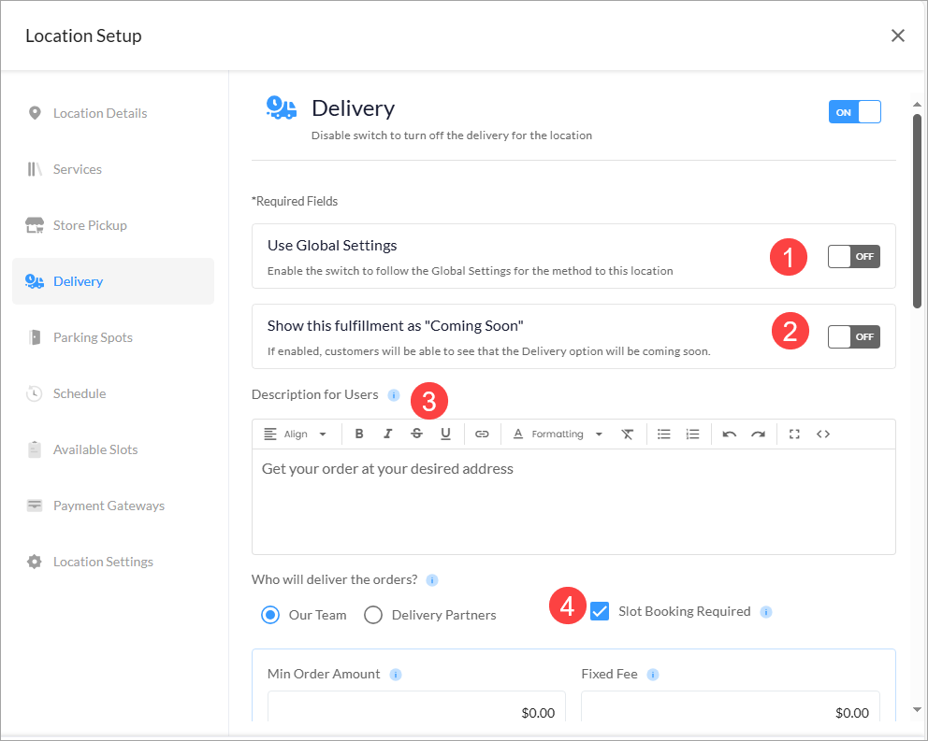The height and width of the screenshot is (741, 928).
Task: Go to the Schedule section
Action: [x=113, y=393]
